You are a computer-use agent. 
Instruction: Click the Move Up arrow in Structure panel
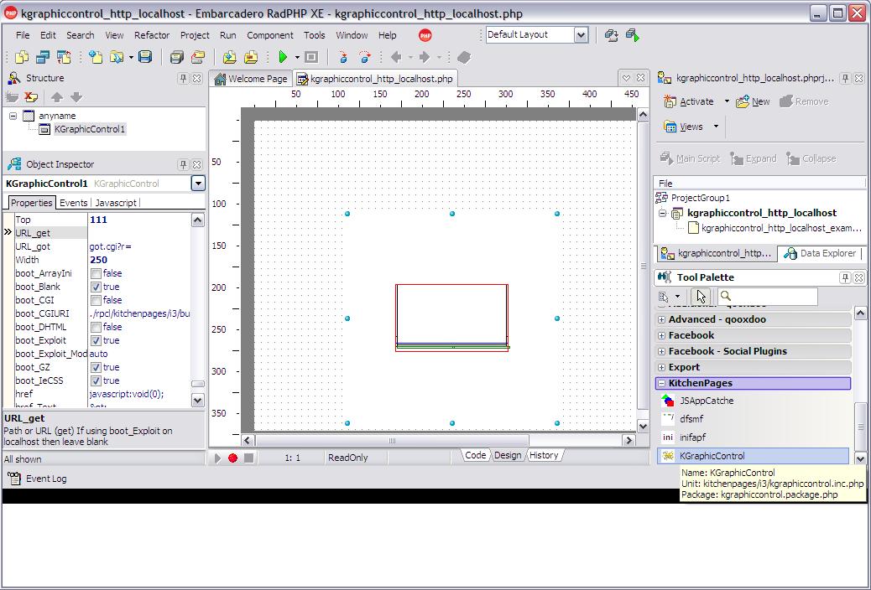click(57, 97)
